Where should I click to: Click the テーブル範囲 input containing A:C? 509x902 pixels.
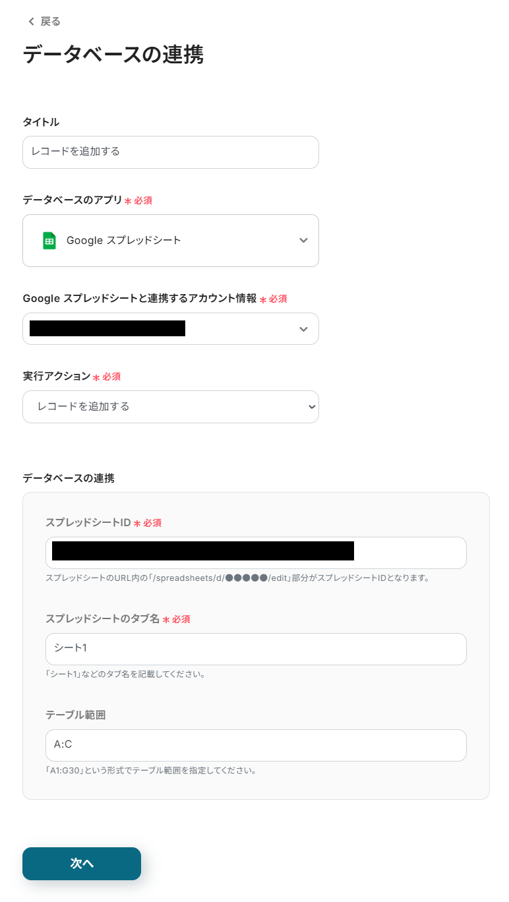pos(256,746)
